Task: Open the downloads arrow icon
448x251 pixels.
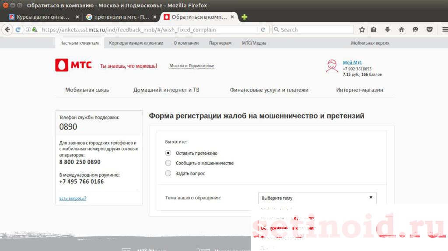Action: (388, 29)
